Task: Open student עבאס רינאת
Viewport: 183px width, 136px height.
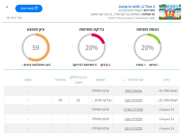Action: 134,91
